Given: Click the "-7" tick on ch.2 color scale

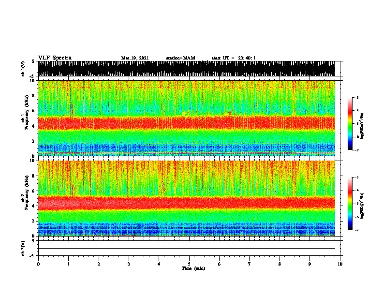Looking at the screenshot, I should click(357, 230).
